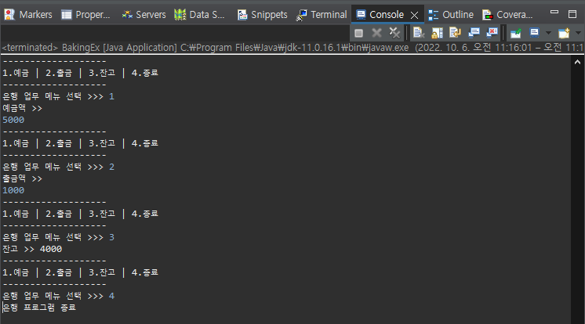Click the console scrollbar up arrow

[x=577, y=62]
